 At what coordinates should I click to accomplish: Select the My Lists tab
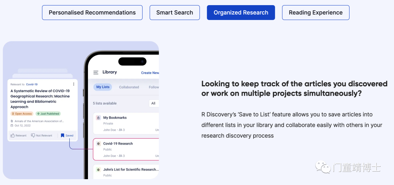[x=103, y=87]
